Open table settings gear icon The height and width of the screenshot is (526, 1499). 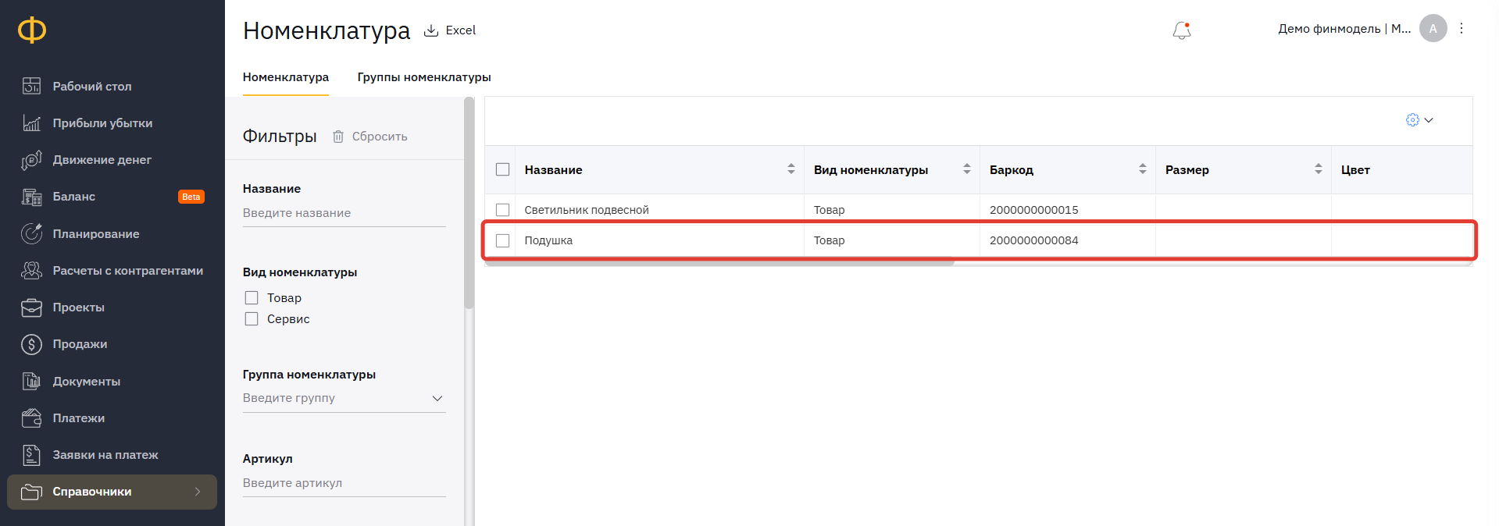coord(1412,120)
